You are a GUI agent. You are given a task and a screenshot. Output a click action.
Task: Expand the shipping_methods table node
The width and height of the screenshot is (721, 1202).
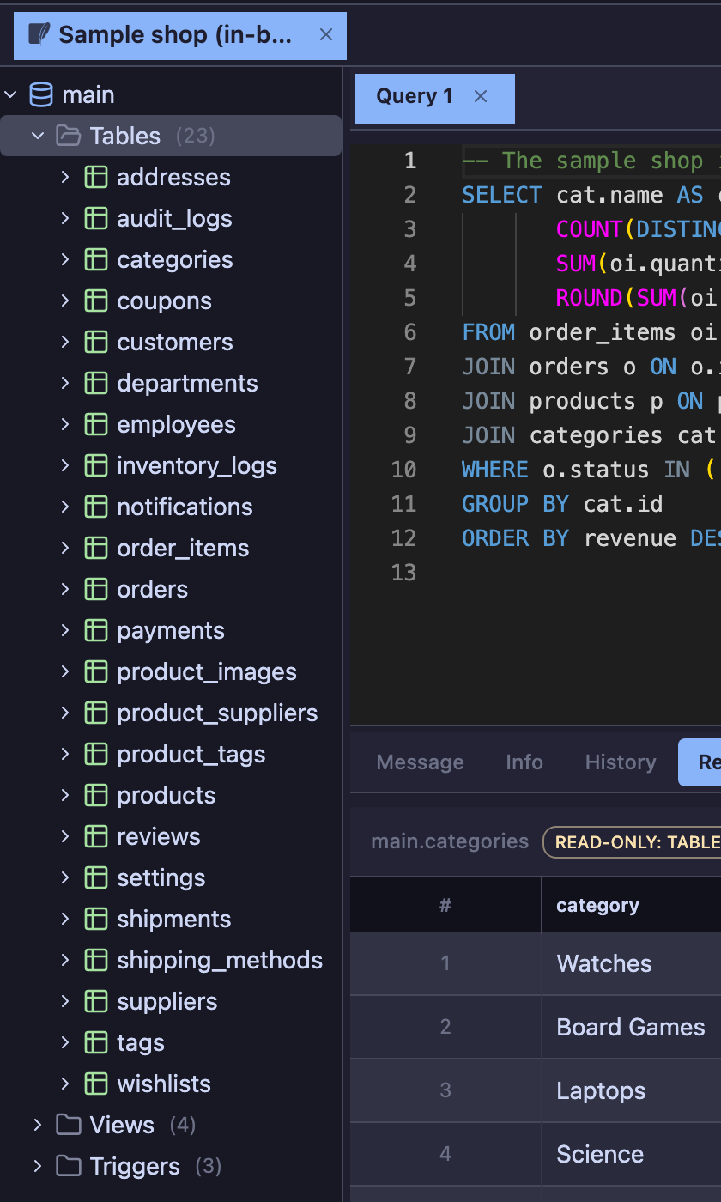click(x=65, y=960)
